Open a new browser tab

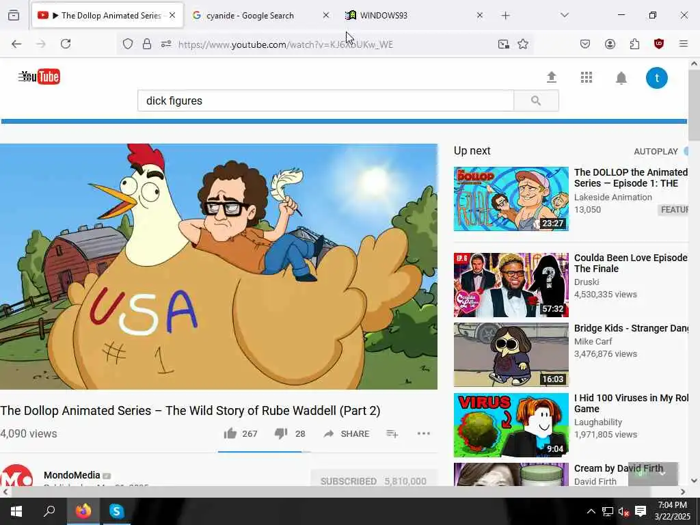[505, 15]
